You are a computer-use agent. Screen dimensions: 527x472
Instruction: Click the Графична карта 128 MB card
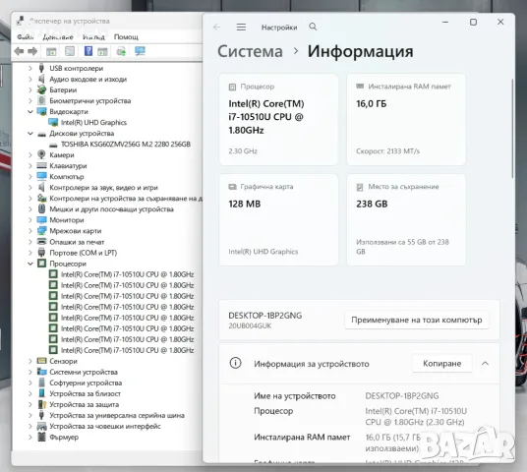pyautogui.click(x=278, y=219)
